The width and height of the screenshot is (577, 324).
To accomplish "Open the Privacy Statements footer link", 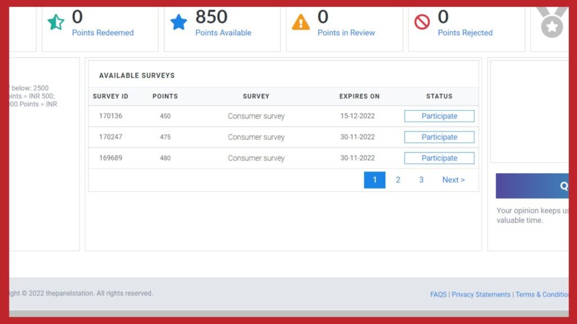I will 481,295.
